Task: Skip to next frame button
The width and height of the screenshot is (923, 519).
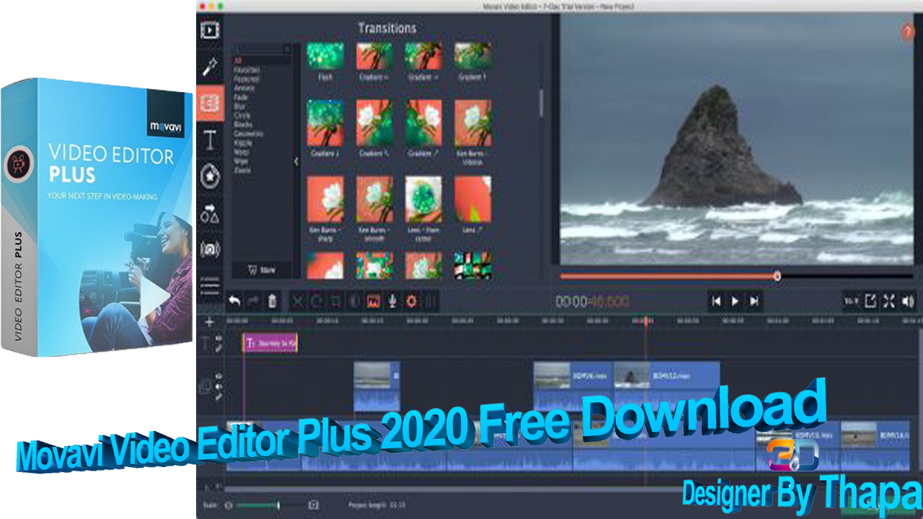Action: [754, 301]
